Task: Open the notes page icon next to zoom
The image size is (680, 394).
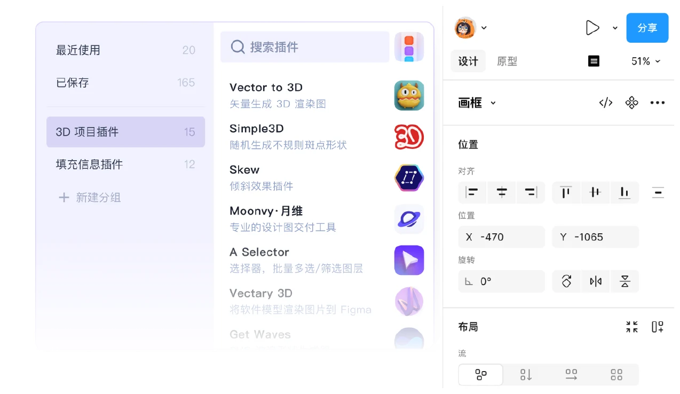Action: (594, 61)
